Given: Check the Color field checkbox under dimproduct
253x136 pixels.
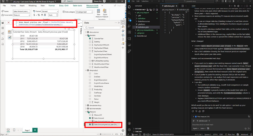Looking at the screenshot, I should coord(90,73).
